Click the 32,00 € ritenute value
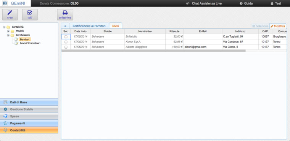Screen dimensions: 290x141 click(x=178, y=37)
